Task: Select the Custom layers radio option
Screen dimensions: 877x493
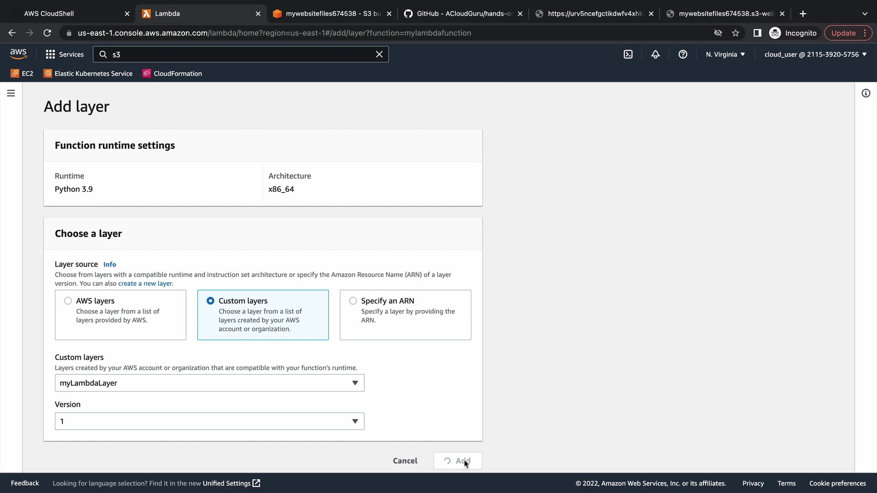Action: 211,301
